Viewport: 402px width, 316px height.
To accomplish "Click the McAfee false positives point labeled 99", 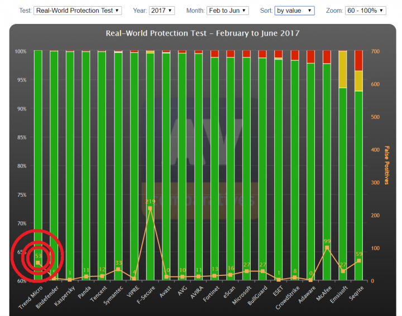I will click(327, 247).
